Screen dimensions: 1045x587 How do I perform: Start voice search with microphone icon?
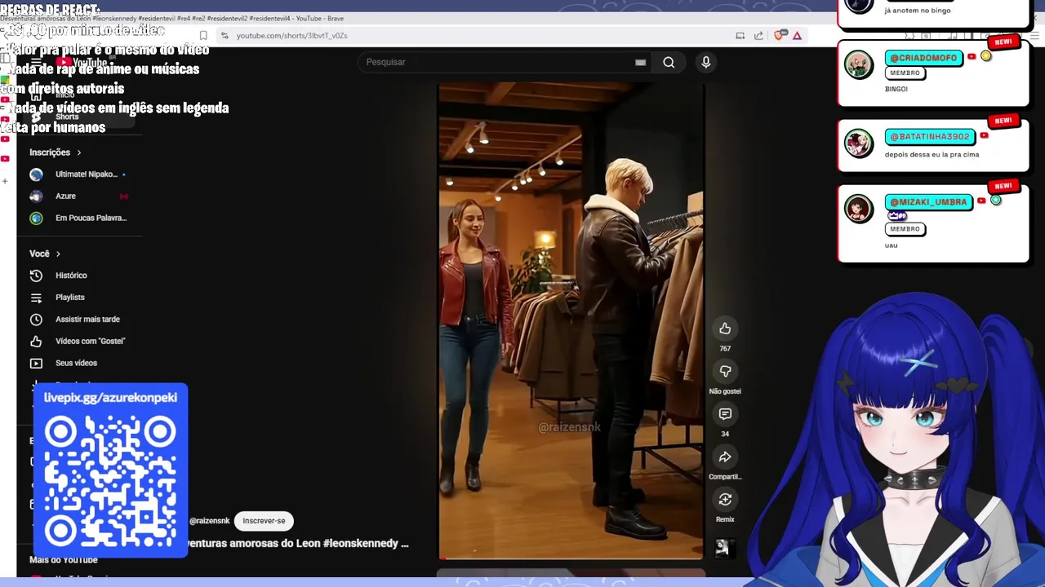706,62
